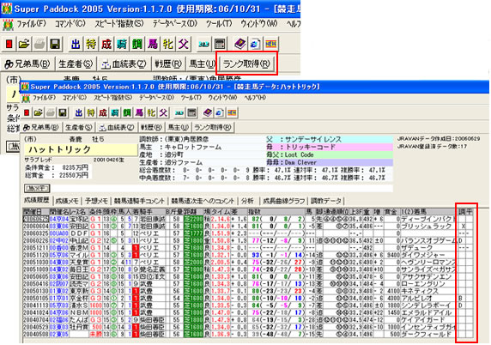Click the 母父 Lost Code row
The image size is (491, 345).
coord(330,154)
